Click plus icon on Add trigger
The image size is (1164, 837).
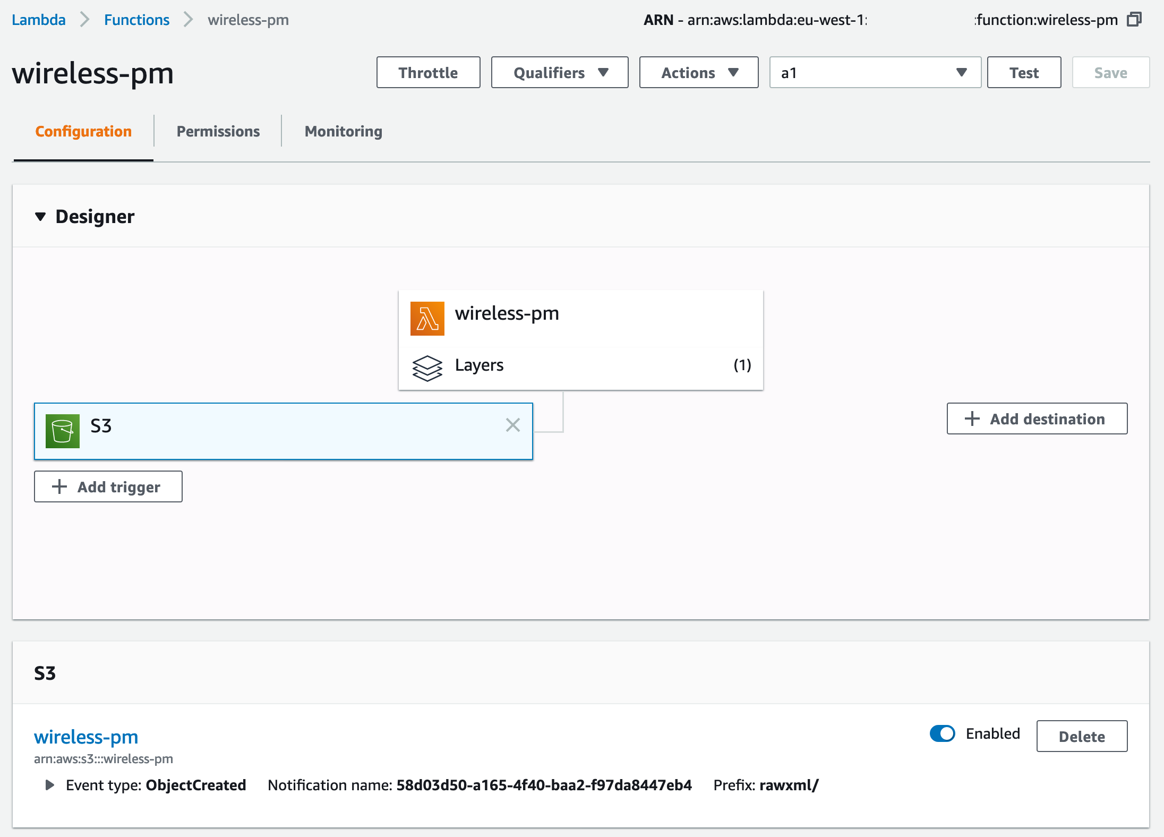(x=59, y=486)
